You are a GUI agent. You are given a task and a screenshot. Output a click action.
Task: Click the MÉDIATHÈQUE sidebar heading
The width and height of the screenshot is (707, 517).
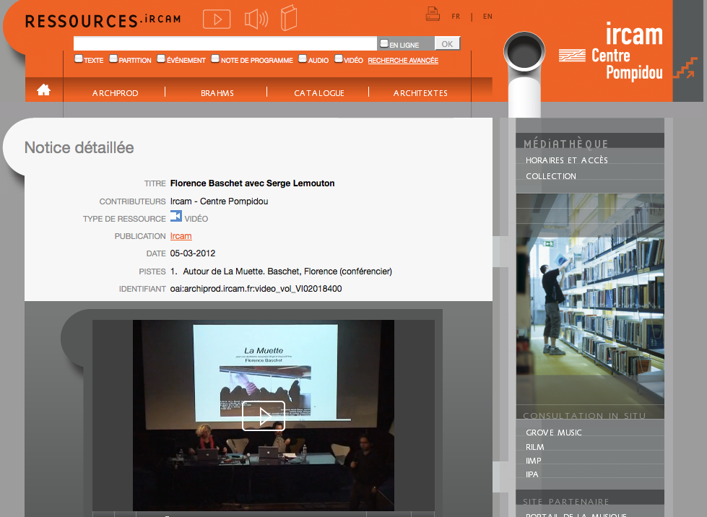coord(566,144)
